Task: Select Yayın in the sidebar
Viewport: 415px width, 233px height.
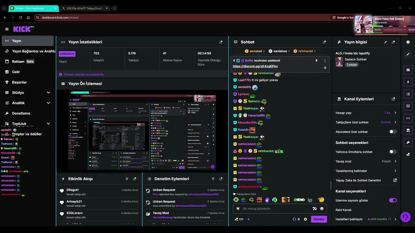Action: click(x=28, y=41)
